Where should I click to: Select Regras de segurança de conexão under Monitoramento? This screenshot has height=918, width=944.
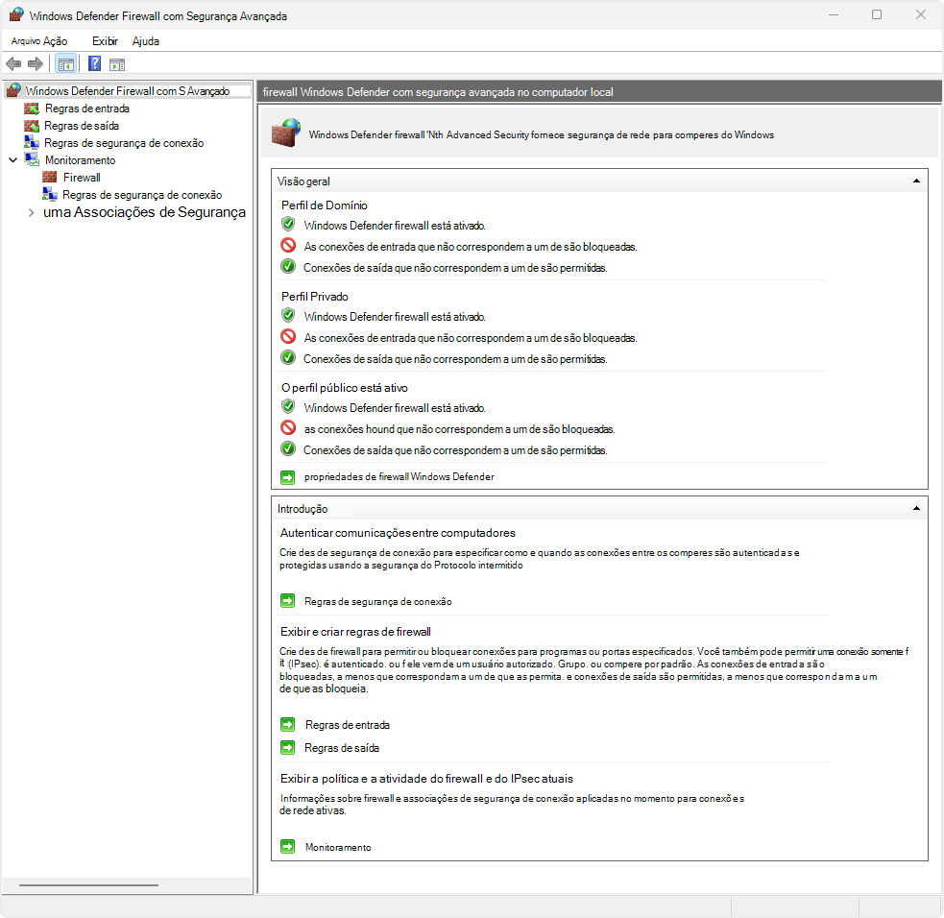tap(142, 195)
